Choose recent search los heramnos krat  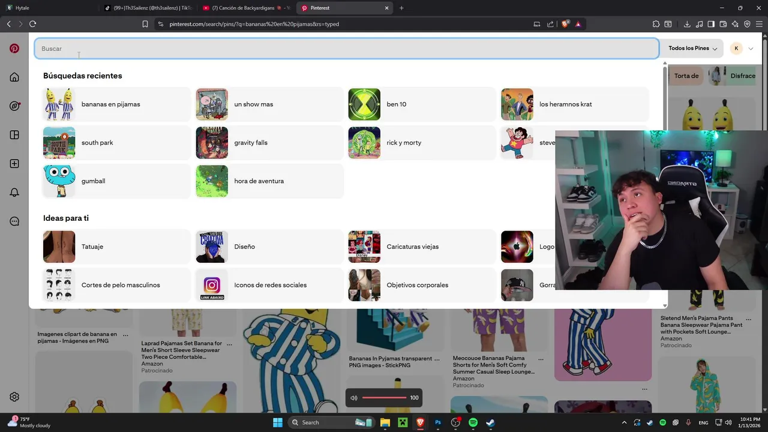point(575,104)
